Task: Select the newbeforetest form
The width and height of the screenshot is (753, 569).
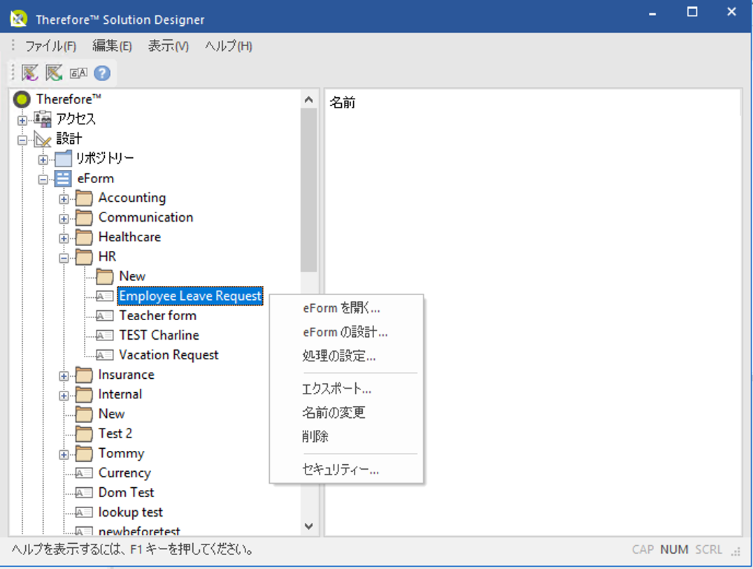Action: 139,531
